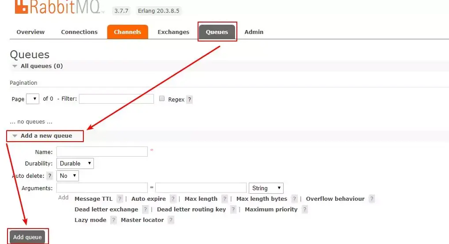
Task: Open help for Regex filter
Action: click(x=189, y=99)
